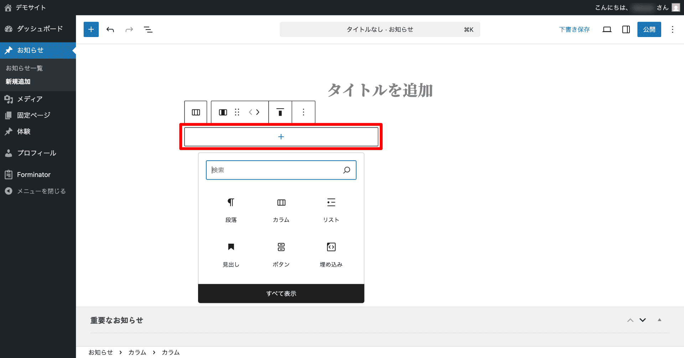The width and height of the screenshot is (684, 358).
Task: Collapse the menu with メニューを閉じる
Action: coord(38,191)
